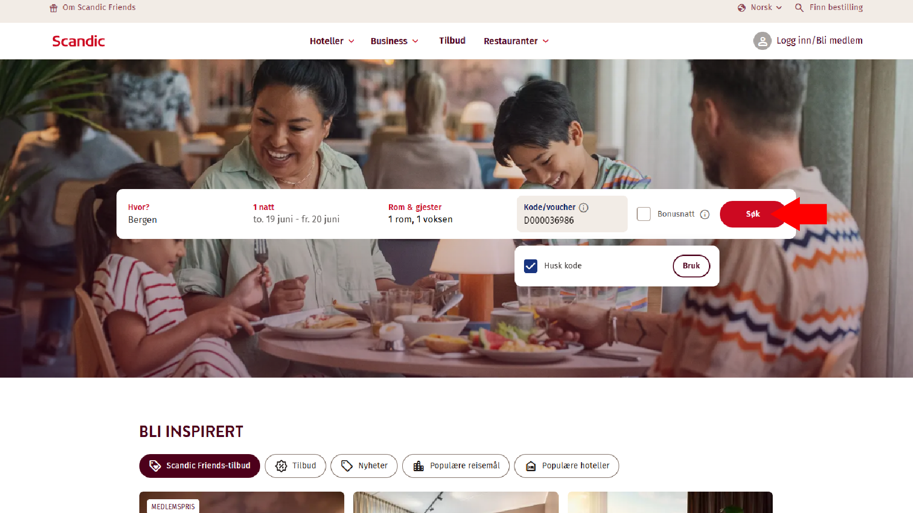Click the globe language icon
This screenshot has height=513, width=913.
741,8
